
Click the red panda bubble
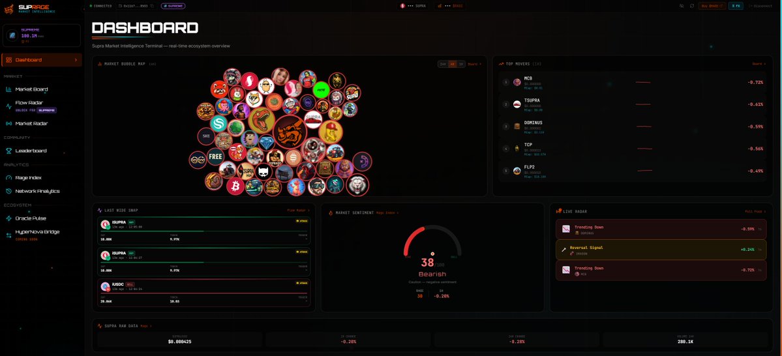coord(219,89)
